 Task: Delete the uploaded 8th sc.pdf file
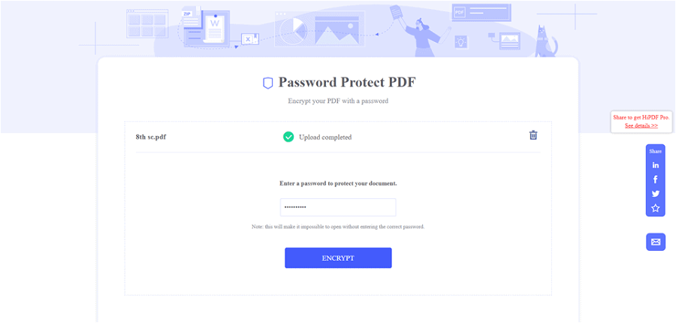[x=533, y=135]
